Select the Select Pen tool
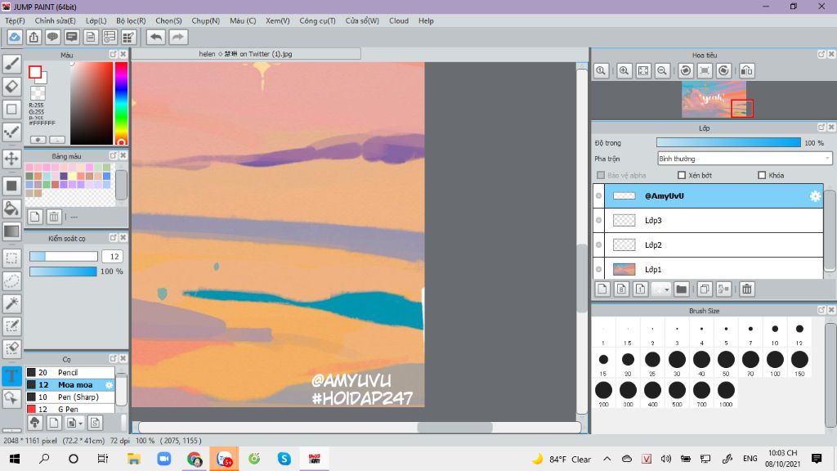837x471 pixels. click(11, 325)
